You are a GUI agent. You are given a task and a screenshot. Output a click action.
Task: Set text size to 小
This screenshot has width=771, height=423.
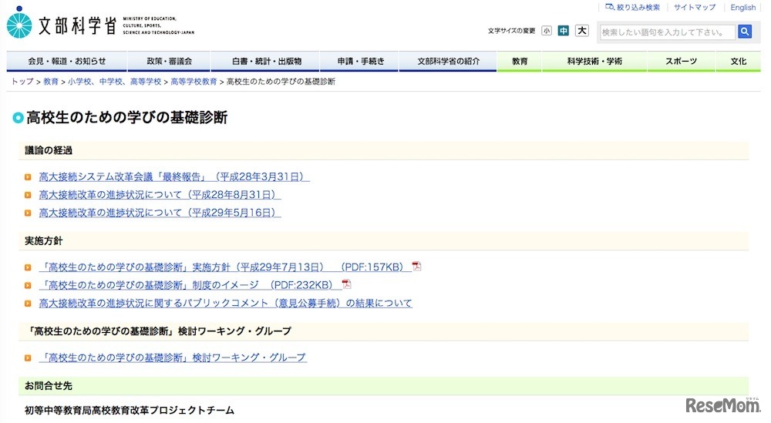point(547,31)
